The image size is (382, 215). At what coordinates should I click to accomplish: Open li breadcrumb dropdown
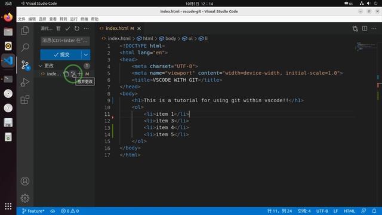pyautogui.click(x=203, y=38)
